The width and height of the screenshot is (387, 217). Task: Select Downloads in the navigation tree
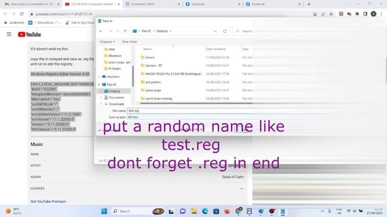[x=116, y=104]
